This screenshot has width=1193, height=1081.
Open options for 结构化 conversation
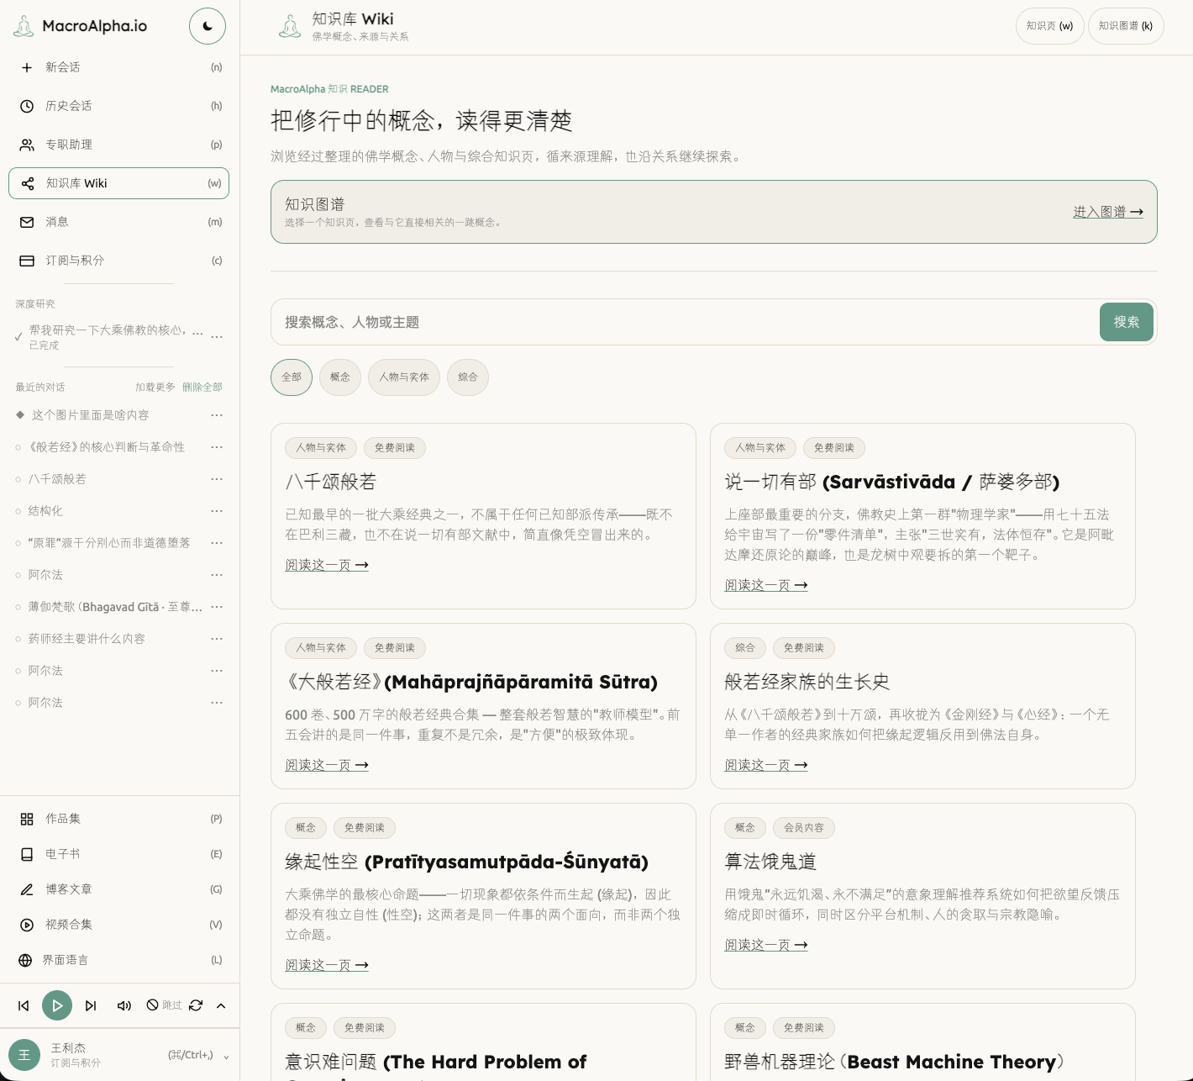pos(217,511)
